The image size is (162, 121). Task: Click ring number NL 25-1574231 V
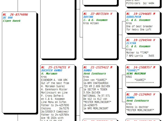pos(55,67)
